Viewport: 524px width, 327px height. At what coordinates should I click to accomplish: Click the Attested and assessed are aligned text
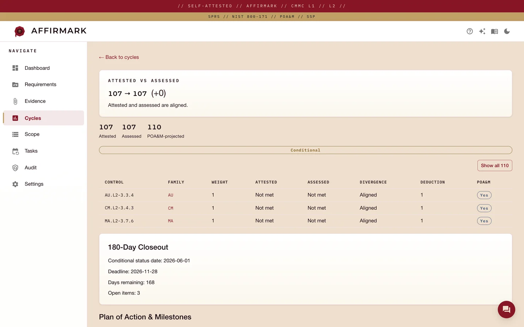(148, 105)
